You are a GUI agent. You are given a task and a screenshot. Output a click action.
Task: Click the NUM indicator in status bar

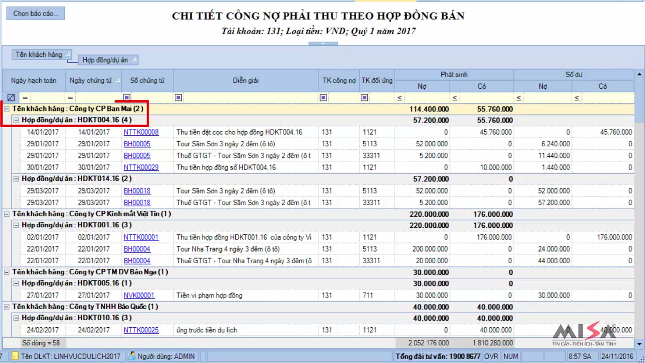[x=511, y=356]
